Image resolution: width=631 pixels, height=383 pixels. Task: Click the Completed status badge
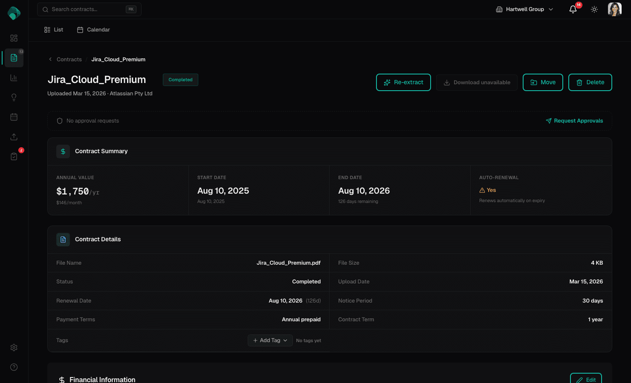point(180,80)
